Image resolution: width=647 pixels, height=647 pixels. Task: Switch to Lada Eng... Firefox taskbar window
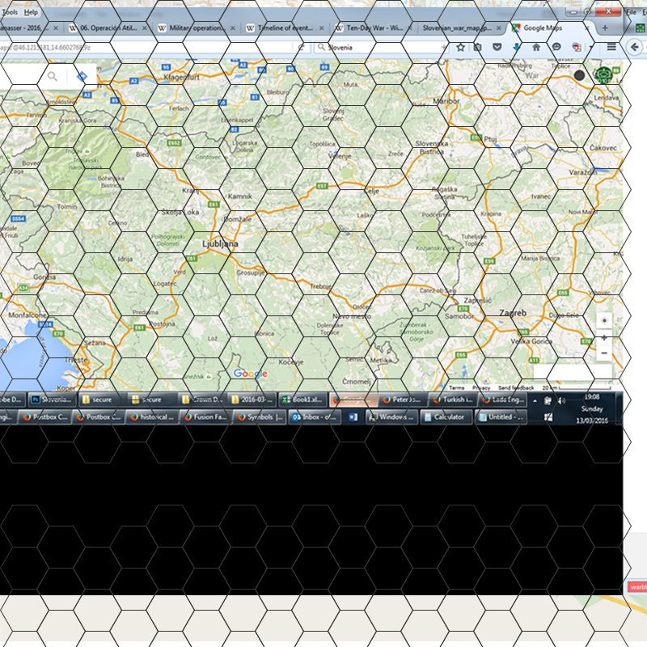(x=503, y=400)
